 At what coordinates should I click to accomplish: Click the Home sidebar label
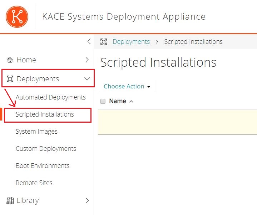click(26, 60)
